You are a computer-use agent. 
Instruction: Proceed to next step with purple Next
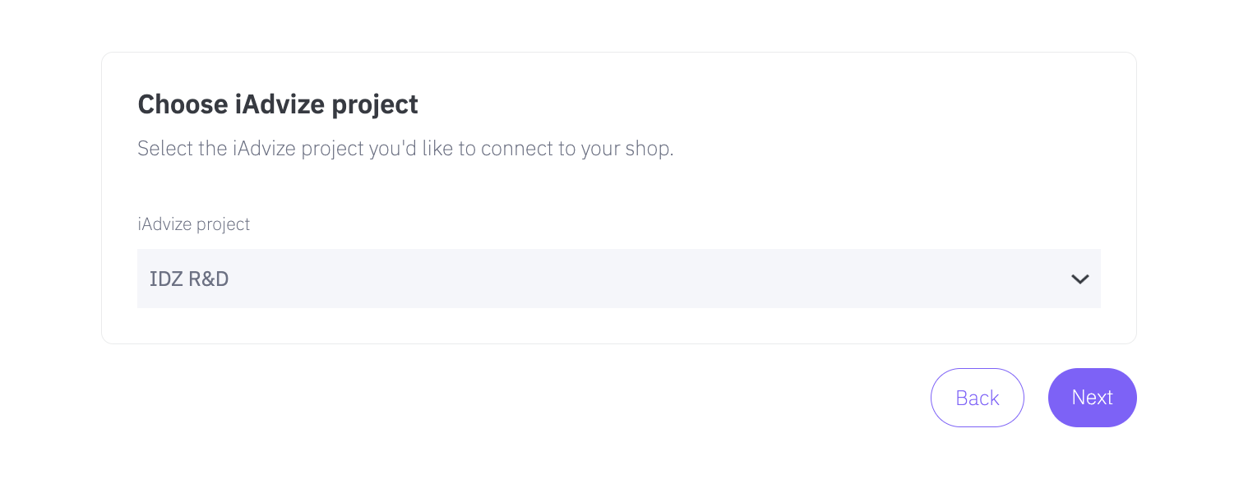pyautogui.click(x=1092, y=398)
